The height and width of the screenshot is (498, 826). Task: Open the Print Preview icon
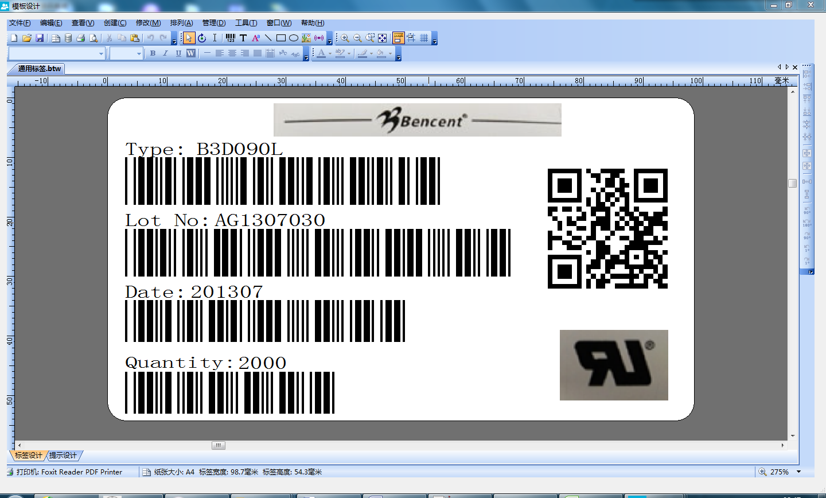click(x=93, y=38)
